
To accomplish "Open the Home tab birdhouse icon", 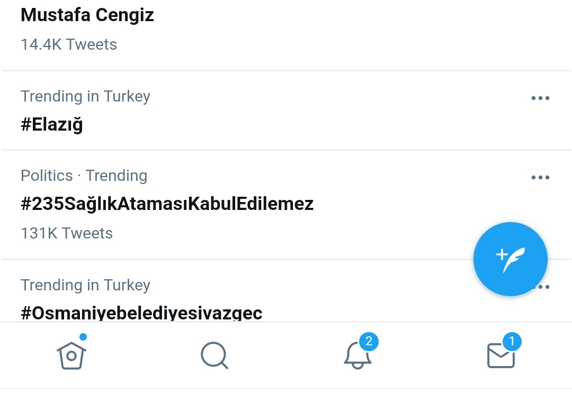I will click(71, 355).
